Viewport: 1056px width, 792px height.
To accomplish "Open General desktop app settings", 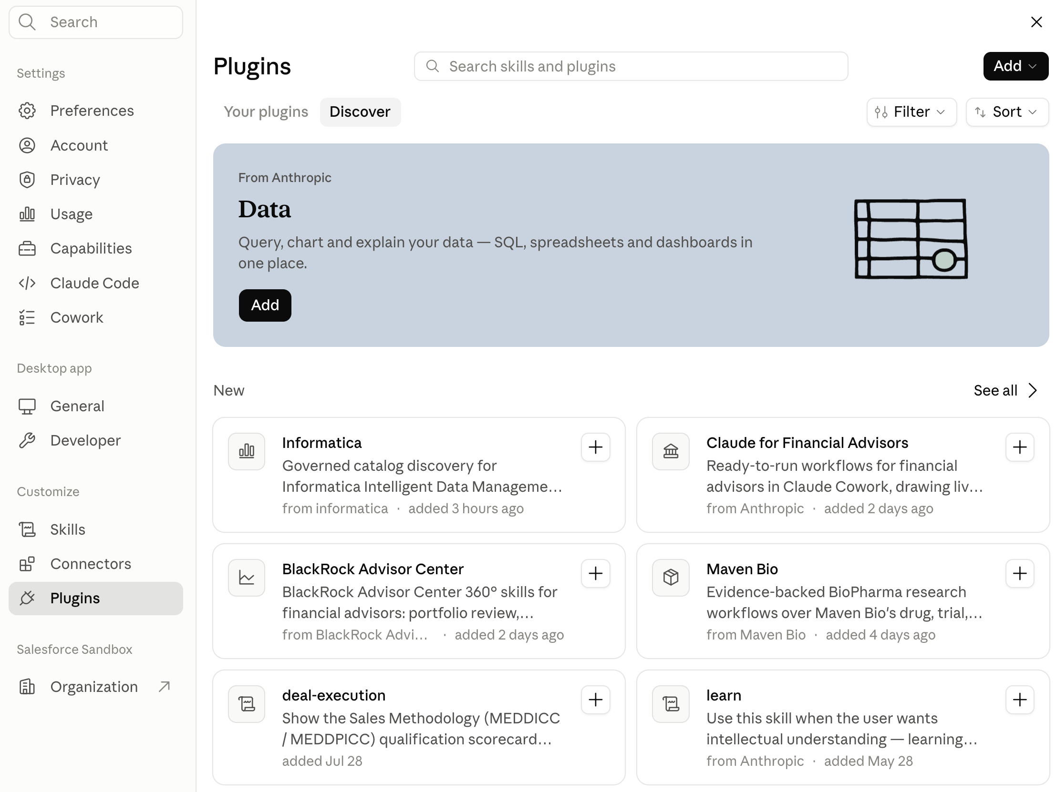I will 95,406.
